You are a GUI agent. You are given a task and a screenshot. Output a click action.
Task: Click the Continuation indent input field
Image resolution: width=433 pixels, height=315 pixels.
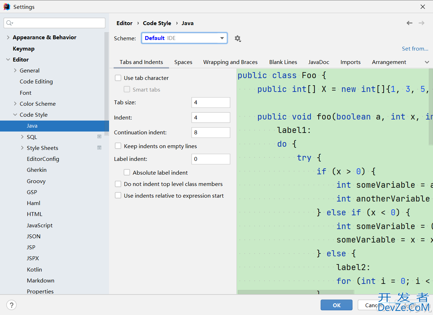(x=211, y=133)
